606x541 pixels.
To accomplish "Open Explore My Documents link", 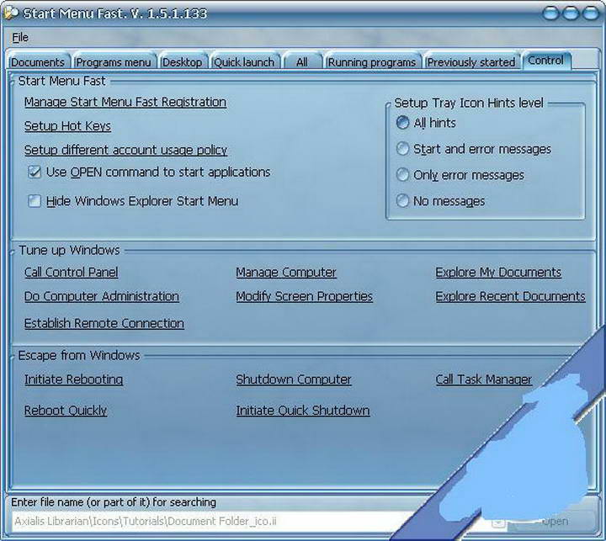I will click(498, 272).
